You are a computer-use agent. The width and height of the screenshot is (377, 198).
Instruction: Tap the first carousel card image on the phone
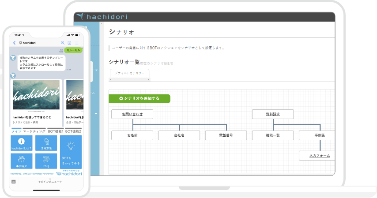pos(36,95)
